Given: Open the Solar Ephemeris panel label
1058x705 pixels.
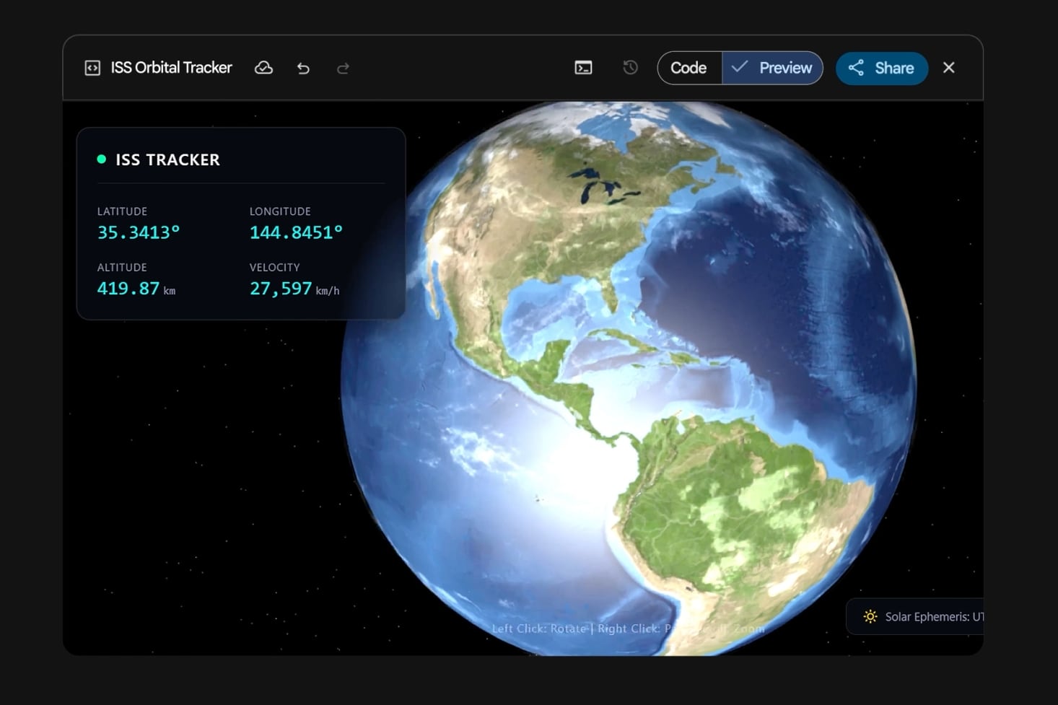Looking at the screenshot, I should click(934, 616).
